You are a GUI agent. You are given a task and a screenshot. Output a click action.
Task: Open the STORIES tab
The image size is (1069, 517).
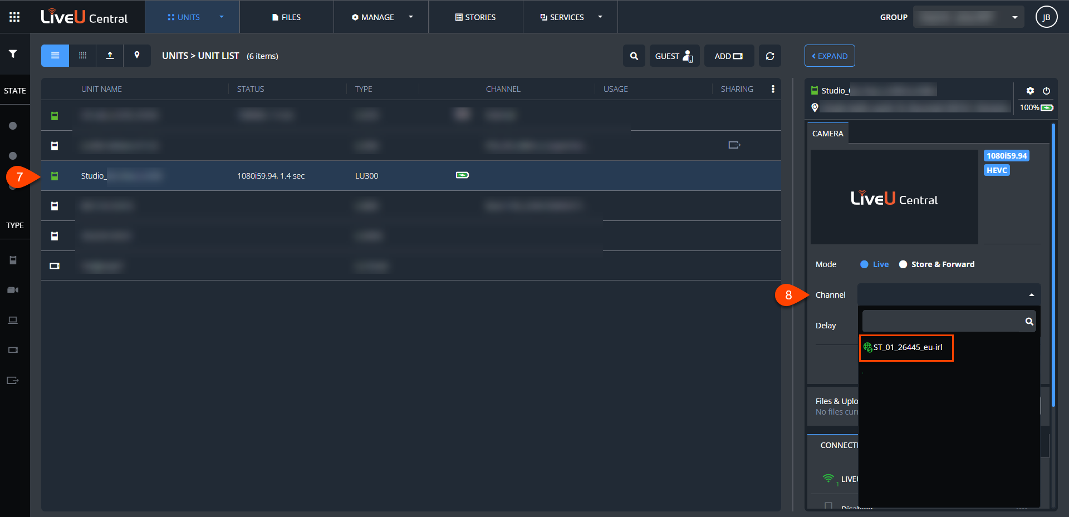pos(475,17)
